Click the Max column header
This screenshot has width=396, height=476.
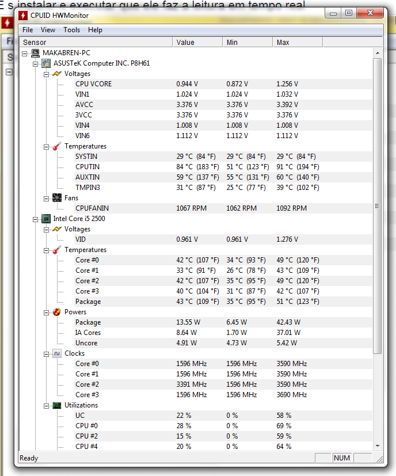[x=298, y=42]
